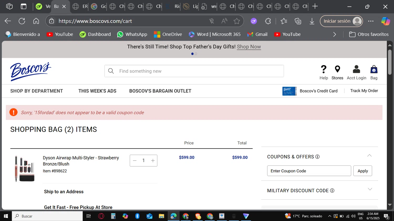Open Task View on the taskbar

point(89,216)
